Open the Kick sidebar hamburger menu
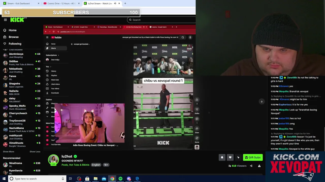Viewport: 325px width, 182px height. click(5, 20)
